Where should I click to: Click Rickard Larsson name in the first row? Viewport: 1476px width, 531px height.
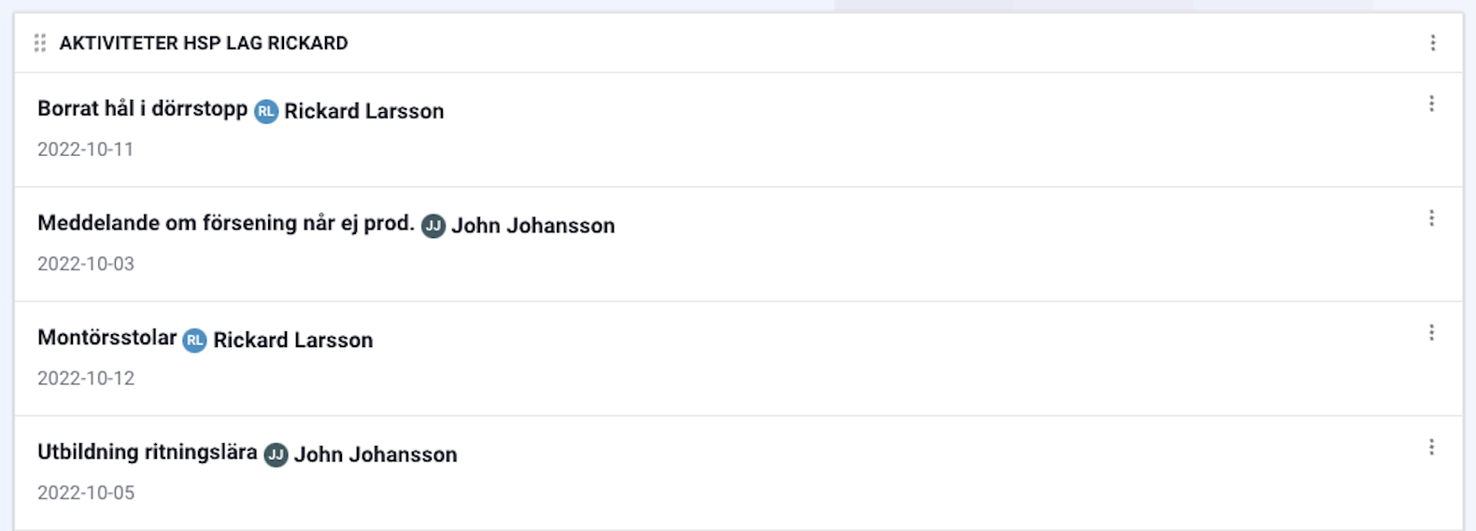[364, 111]
